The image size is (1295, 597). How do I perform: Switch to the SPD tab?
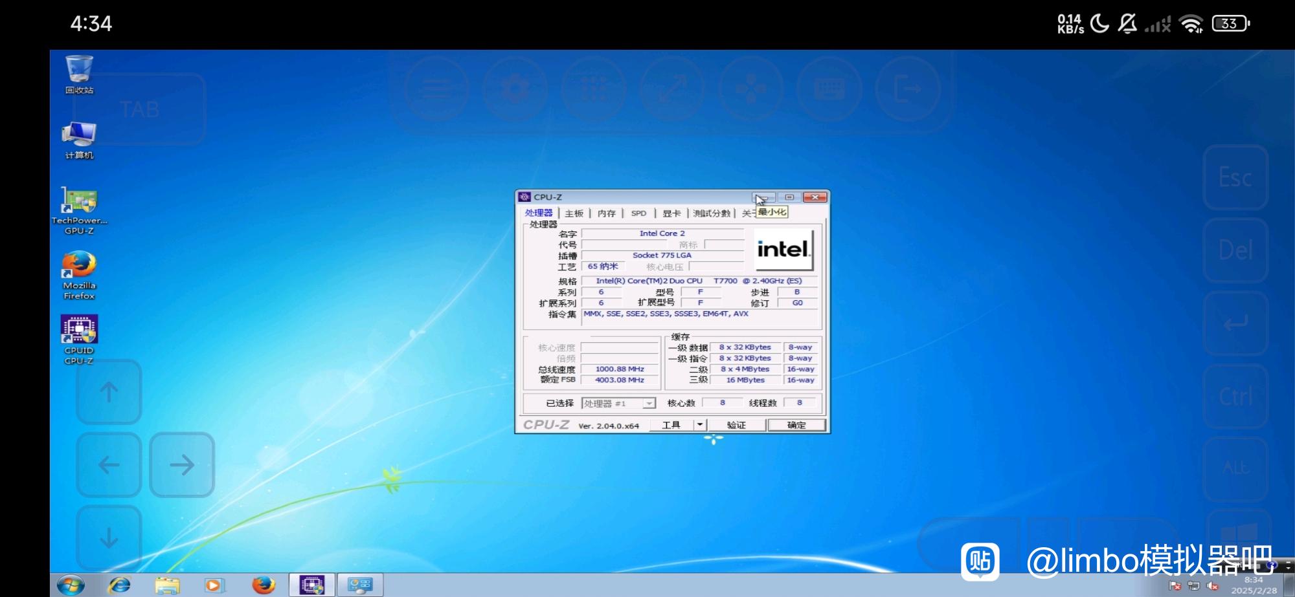(638, 213)
